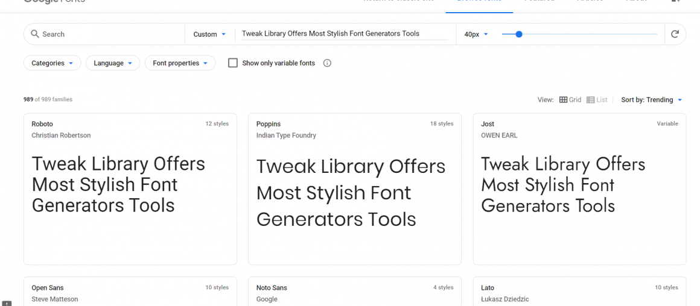Click the Variable label on Jost
This screenshot has height=306, width=700.
point(667,124)
